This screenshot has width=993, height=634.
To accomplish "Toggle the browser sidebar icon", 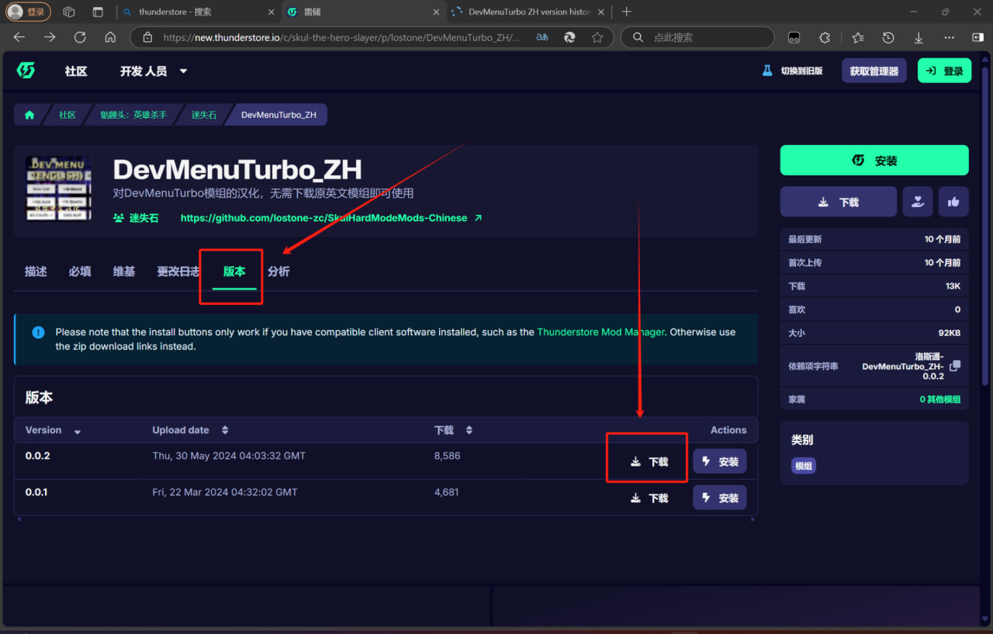I will tap(977, 37).
